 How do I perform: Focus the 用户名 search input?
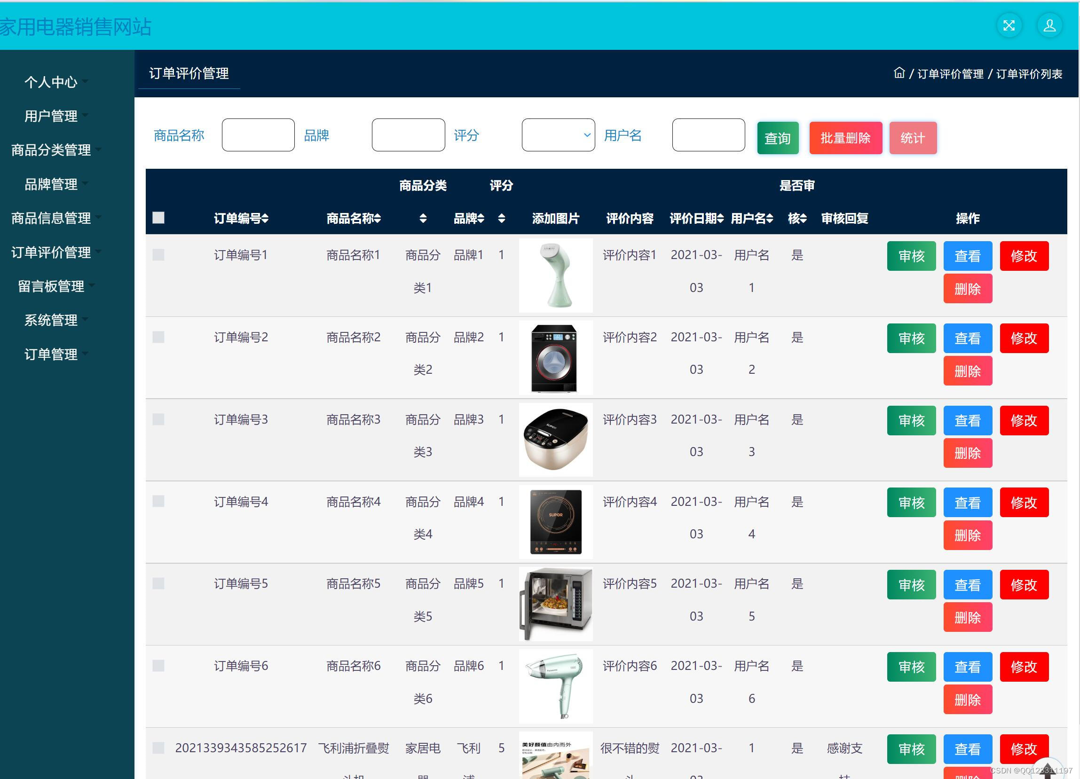[708, 135]
